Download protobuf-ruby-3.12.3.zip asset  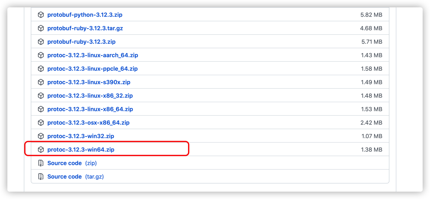tap(81, 42)
